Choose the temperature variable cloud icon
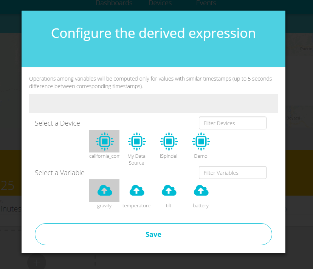Image resolution: width=313 pixels, height=269 pixels. (x=136, y=191)
